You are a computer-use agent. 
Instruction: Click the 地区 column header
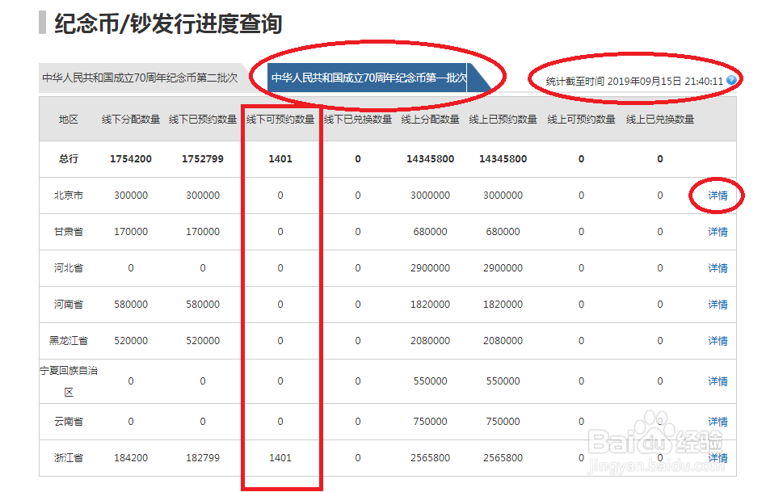click(69, 120)
